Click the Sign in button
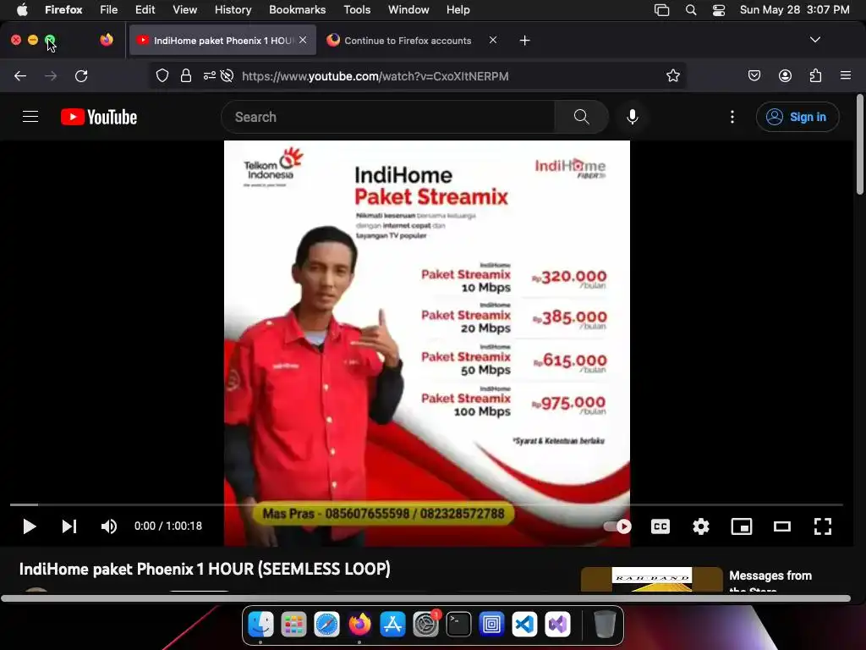 [797, 117]
